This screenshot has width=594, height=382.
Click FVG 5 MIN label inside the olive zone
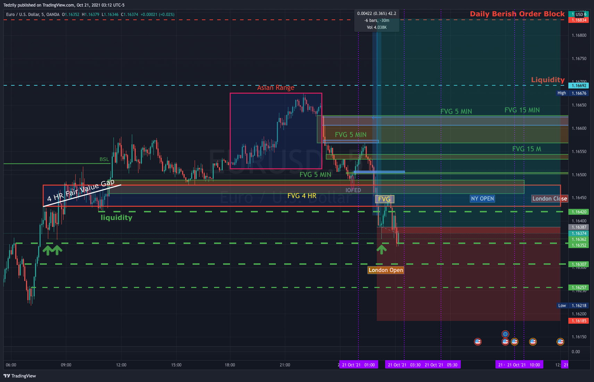350,135
